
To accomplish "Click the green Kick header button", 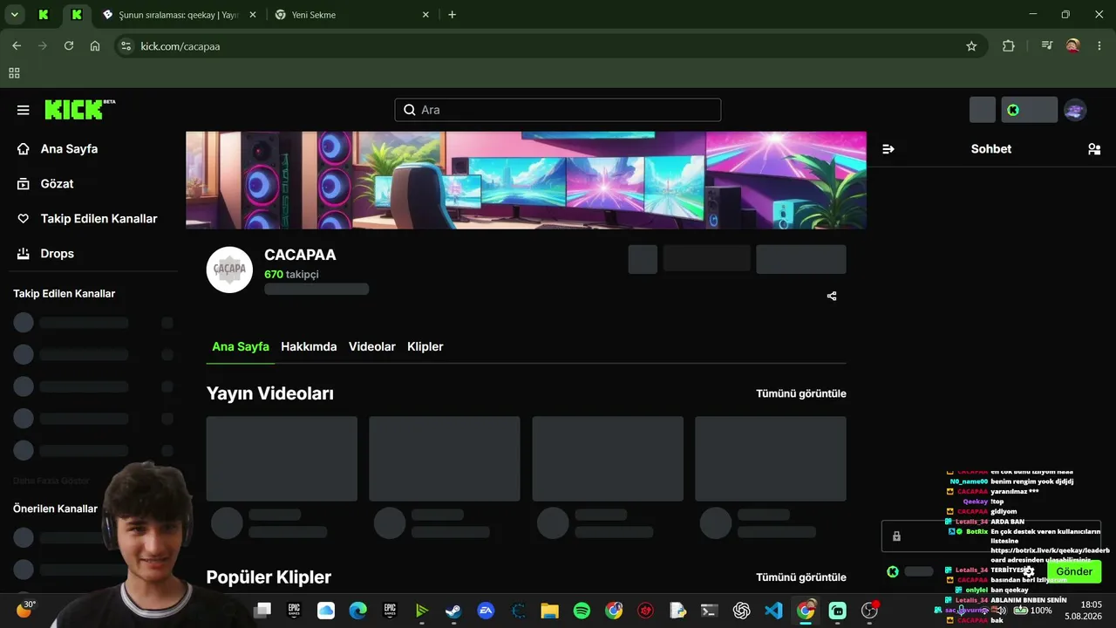I will (x=1030, y=110).
